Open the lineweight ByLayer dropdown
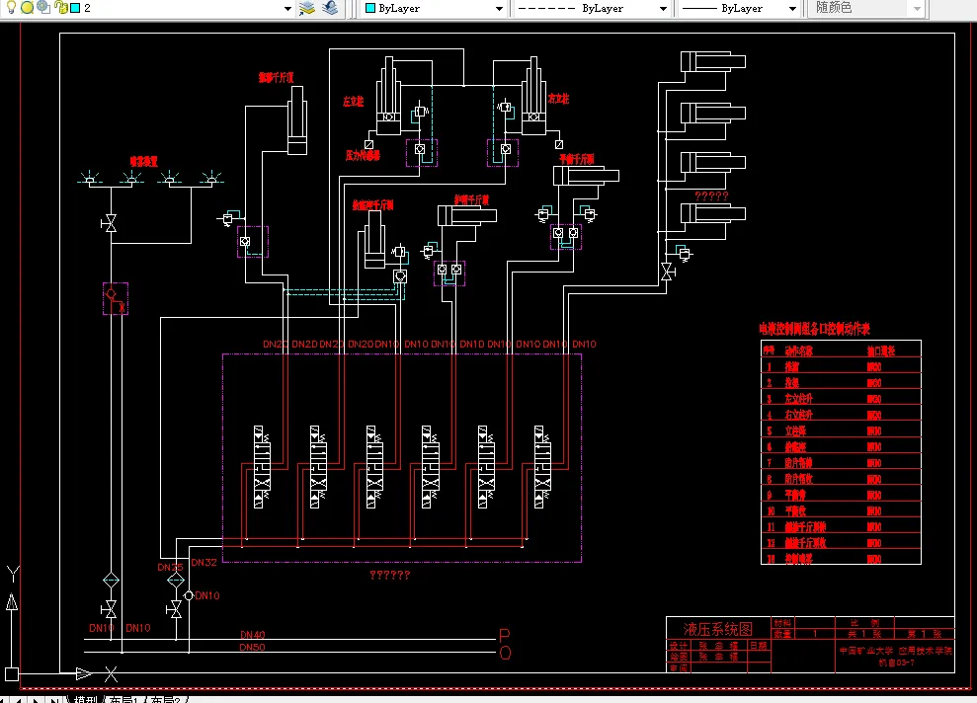The width and height of the screenshot is (977, 703). tap(792, 9)
